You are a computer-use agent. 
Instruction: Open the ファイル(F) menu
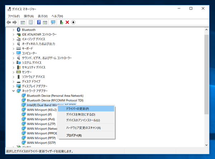(14, 16)
